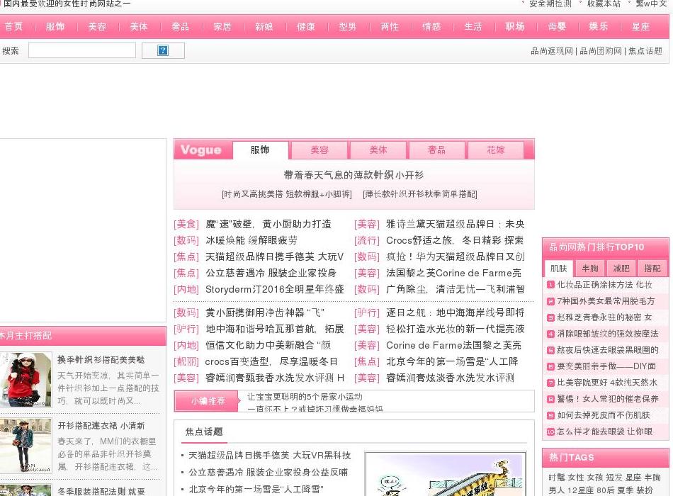Switch to 丰胸 tab in TOP10 panel
Image resolution: width=673 pixels, height=496 pixels.
(x=589, y=269)
